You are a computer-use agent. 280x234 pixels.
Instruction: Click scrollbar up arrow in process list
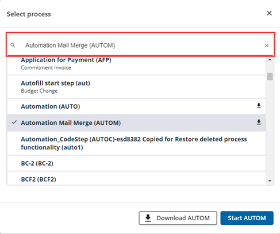pyautogui.click(x=270, y=60)
